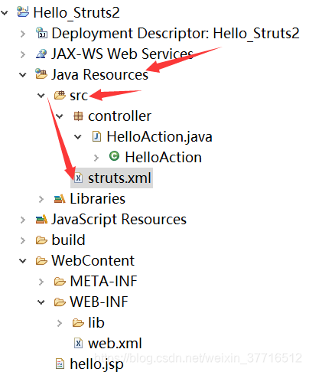Collapse the WebContent folder node

(23, 261)
